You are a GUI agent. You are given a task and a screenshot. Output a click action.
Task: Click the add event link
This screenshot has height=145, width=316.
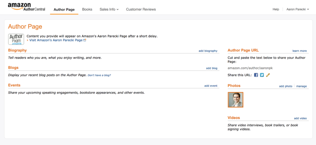pyautogui.click(x=211, y=86)
